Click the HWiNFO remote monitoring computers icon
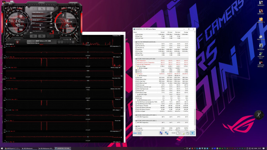 [x=161, y=133]
